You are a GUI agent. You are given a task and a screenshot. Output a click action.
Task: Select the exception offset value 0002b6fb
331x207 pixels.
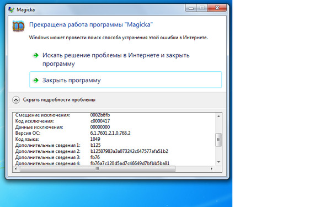100,115
